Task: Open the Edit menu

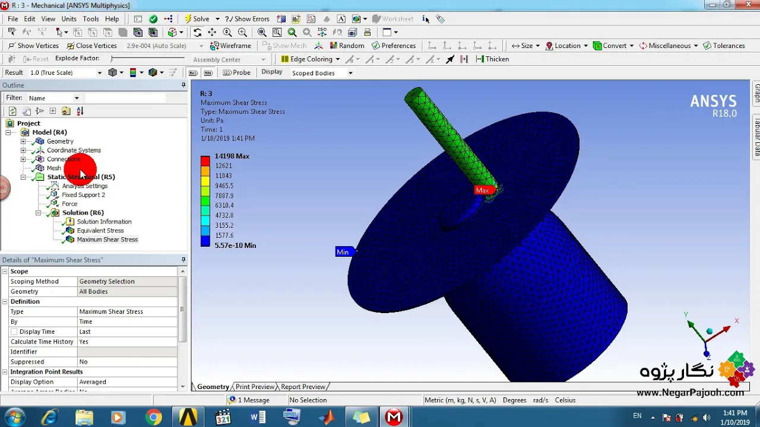Action: pos(30,19)
